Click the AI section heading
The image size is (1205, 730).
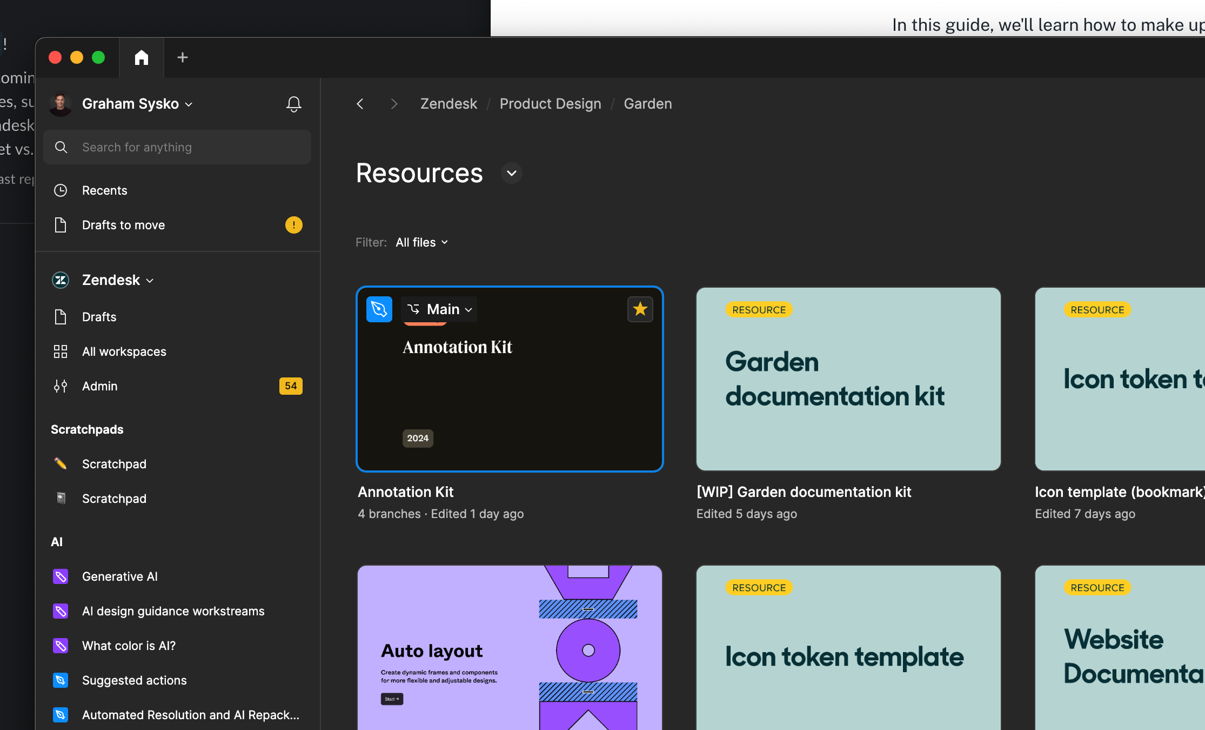click(57, 542)
